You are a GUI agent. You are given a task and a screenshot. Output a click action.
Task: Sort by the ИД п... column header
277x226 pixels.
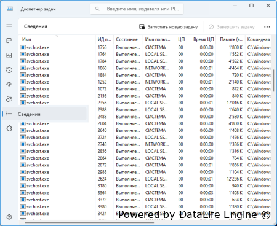[x=105, y=39]
